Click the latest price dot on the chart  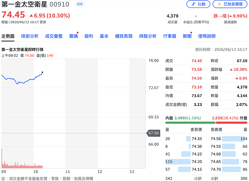pos(42,72)
